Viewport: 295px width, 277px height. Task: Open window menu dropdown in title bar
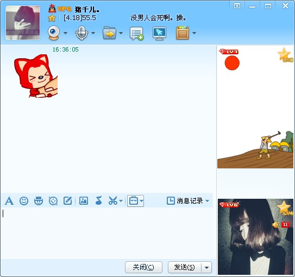pos(237,6)
